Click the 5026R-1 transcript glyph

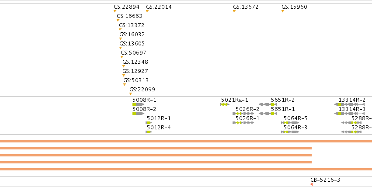[x=243, y=123]
